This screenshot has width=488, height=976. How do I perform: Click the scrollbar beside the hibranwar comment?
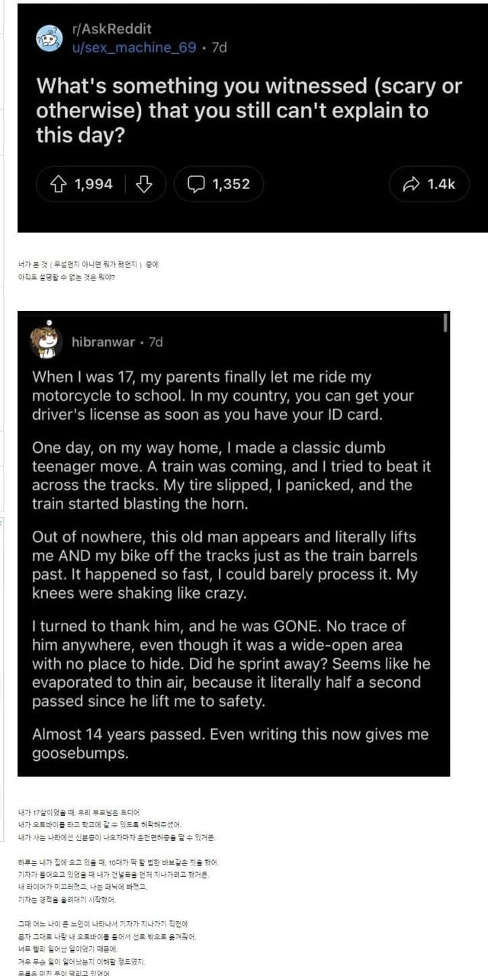(445, 324)
